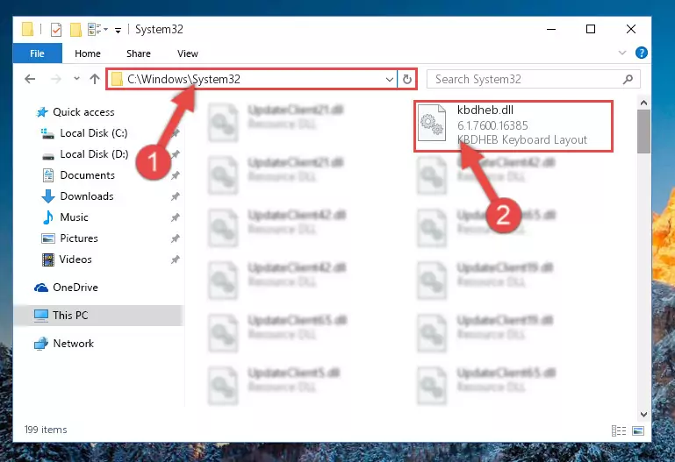Click the kbdheb.dll file name

[x=485, y=110]
